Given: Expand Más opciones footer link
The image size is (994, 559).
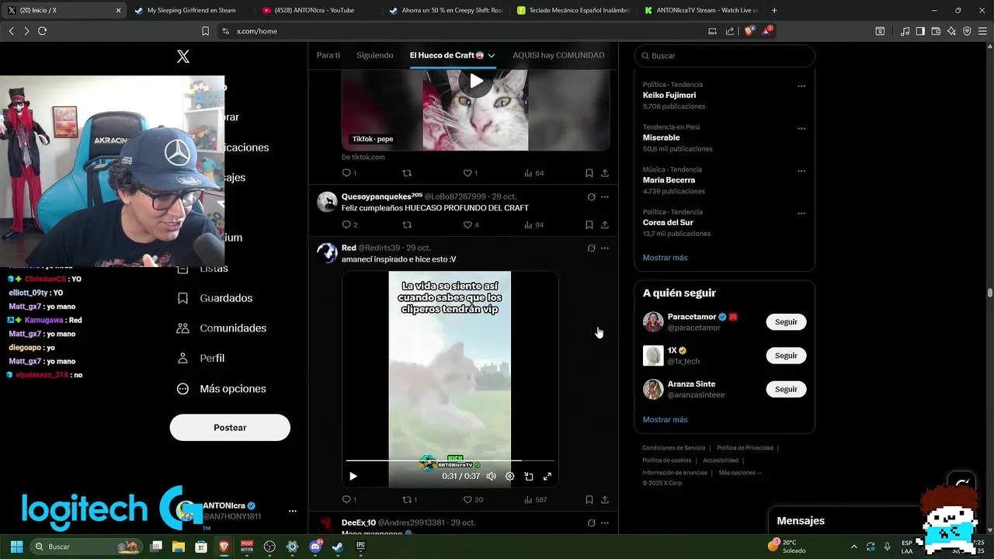Looking at the screenshot, I should click(x=740, y=473).
